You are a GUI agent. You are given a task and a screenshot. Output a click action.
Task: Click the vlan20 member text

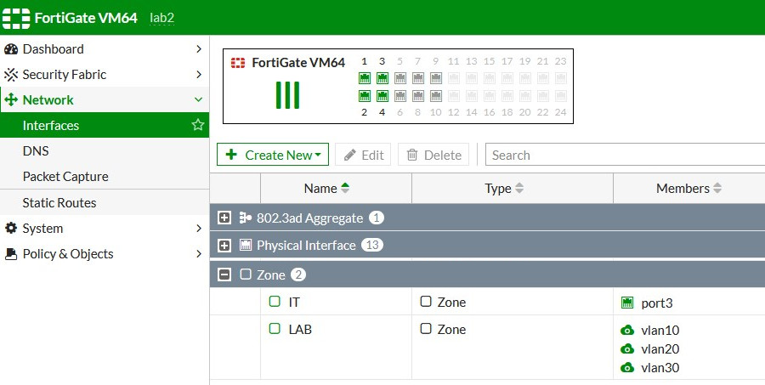660,349
